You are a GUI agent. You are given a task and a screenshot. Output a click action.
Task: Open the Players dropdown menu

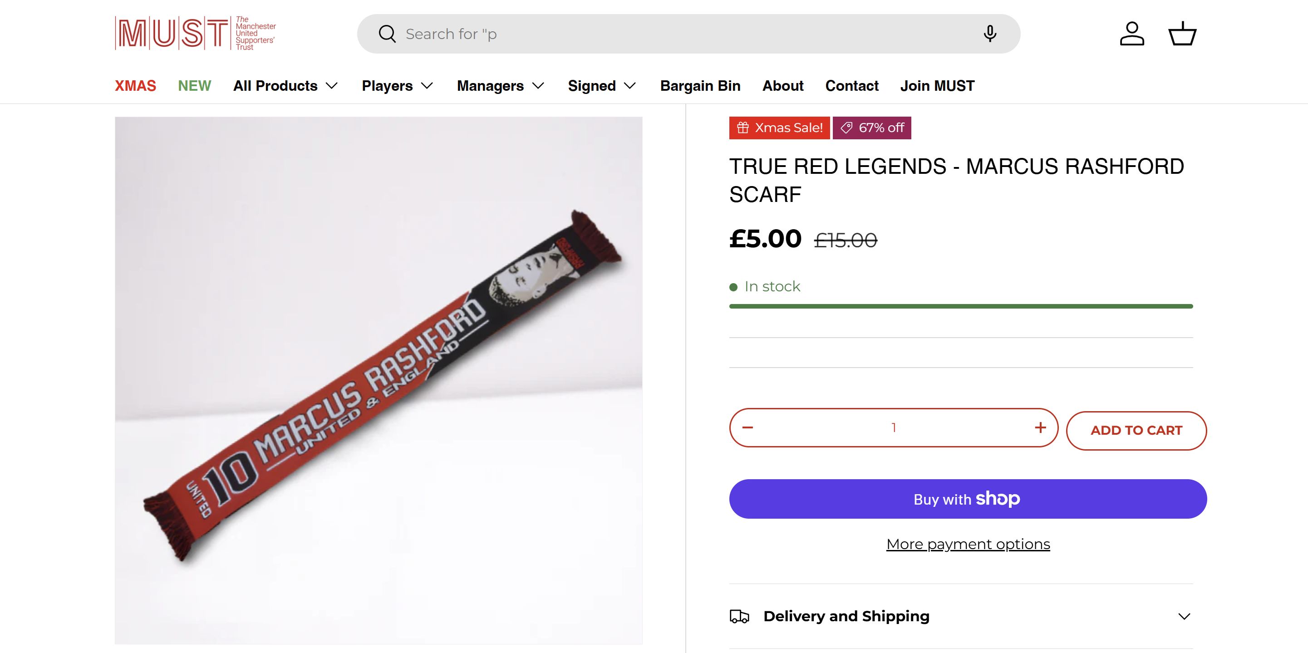tap(397, 86)
